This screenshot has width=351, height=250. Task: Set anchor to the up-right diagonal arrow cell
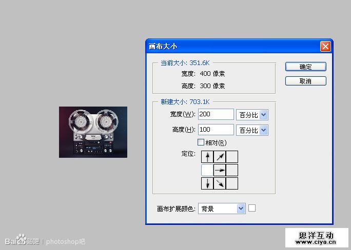(220, 157)
